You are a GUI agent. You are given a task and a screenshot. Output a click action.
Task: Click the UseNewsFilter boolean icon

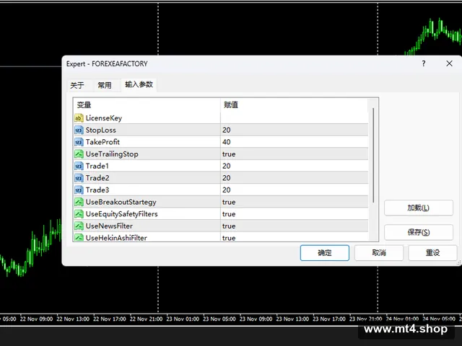(x=79, y=226)
